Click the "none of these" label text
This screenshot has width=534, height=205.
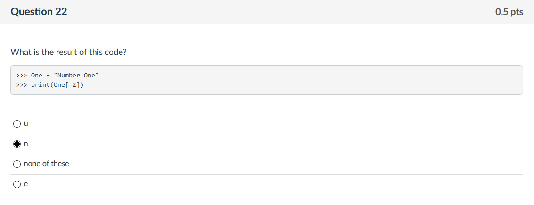click(x=46, y=164)
